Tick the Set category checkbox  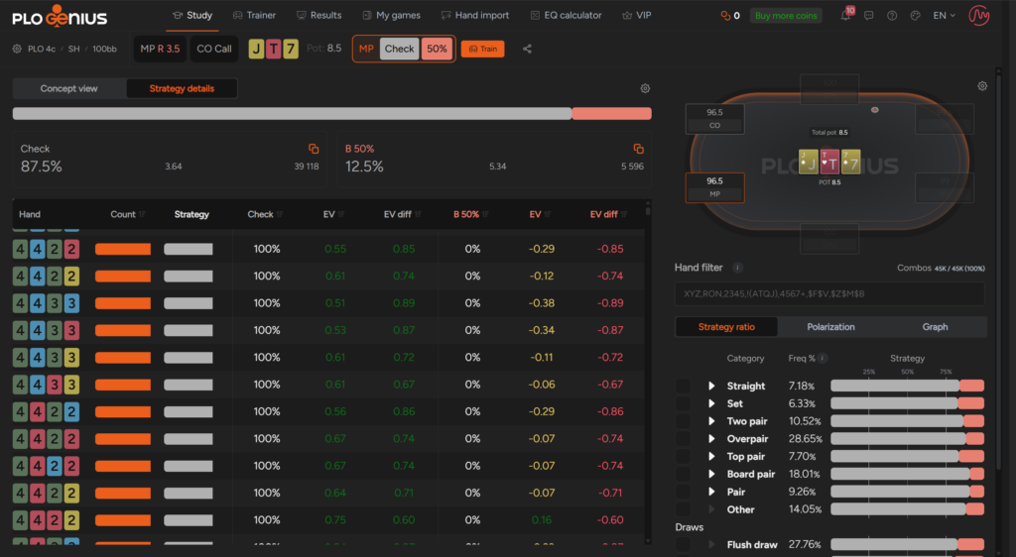[683, 403]
